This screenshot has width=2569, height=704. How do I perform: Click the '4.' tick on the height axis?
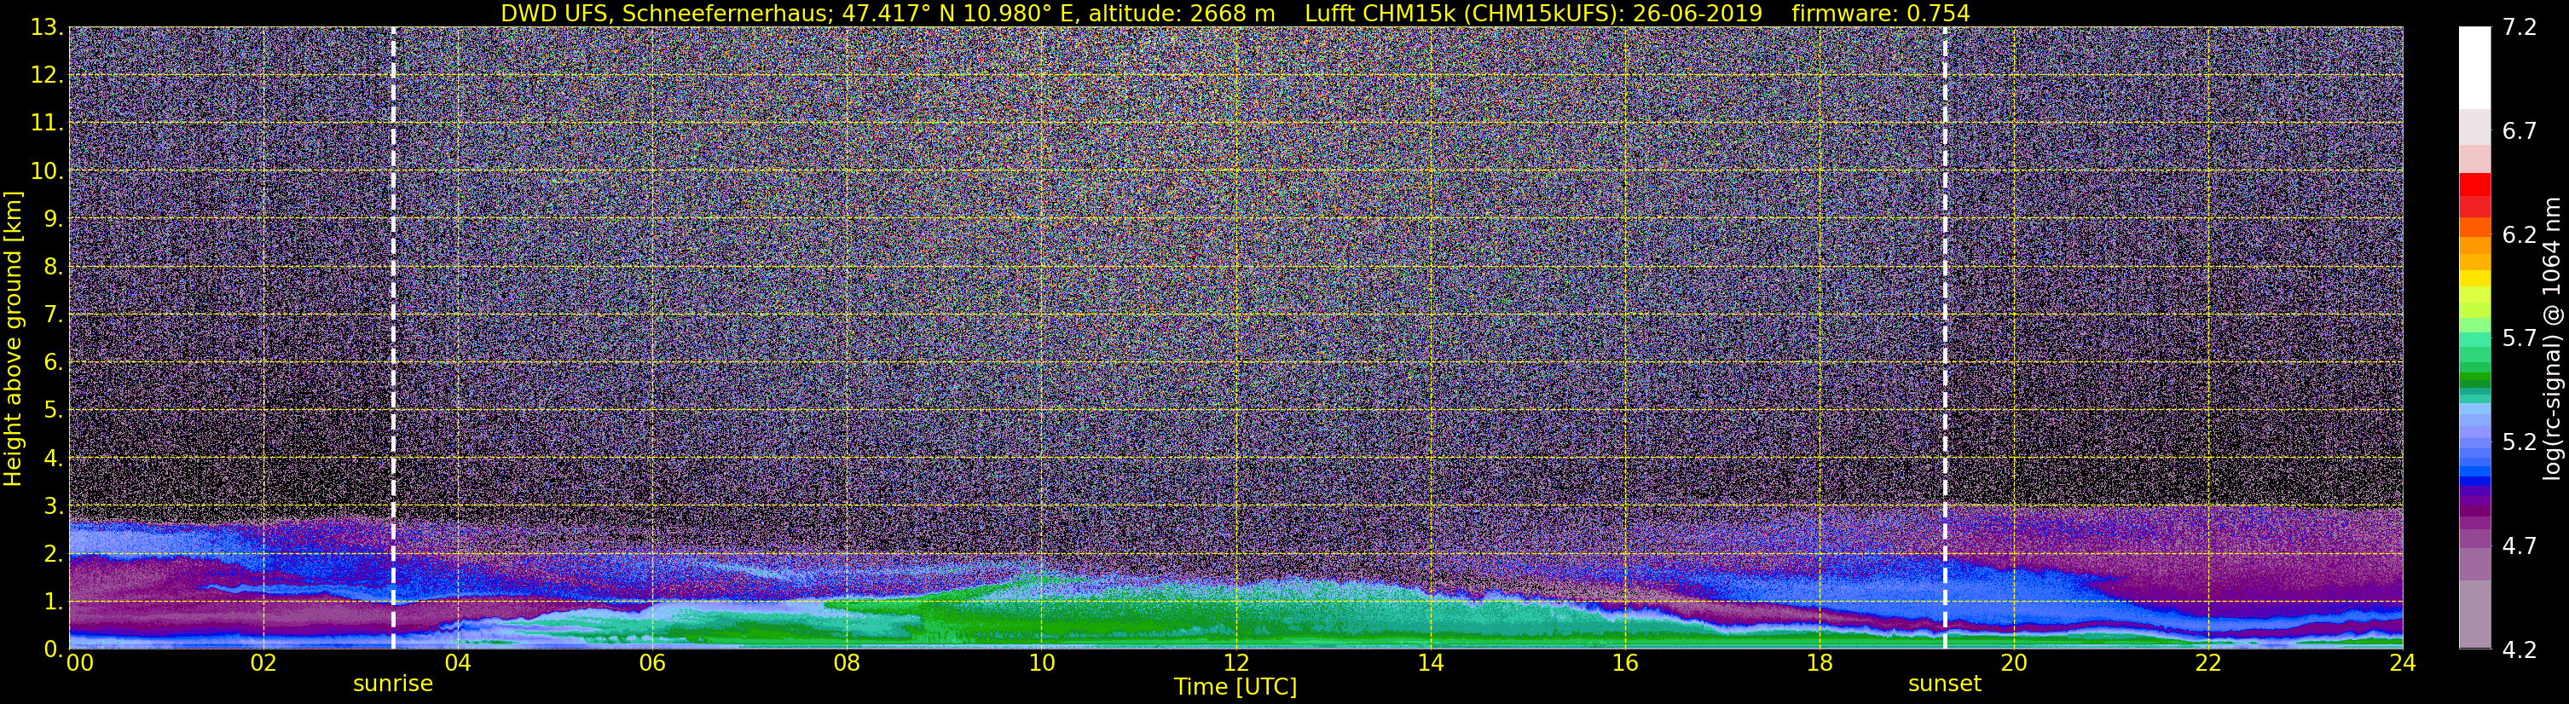point(54,458)
